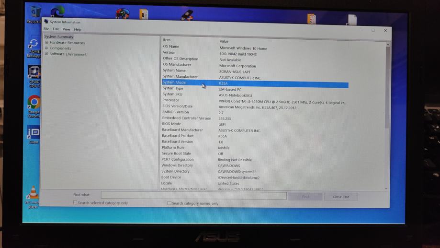Image resolution: width=440 pixels, height=248 pixels.
Task: Select the VLC media player desktop icon
Action: [33, 198]
